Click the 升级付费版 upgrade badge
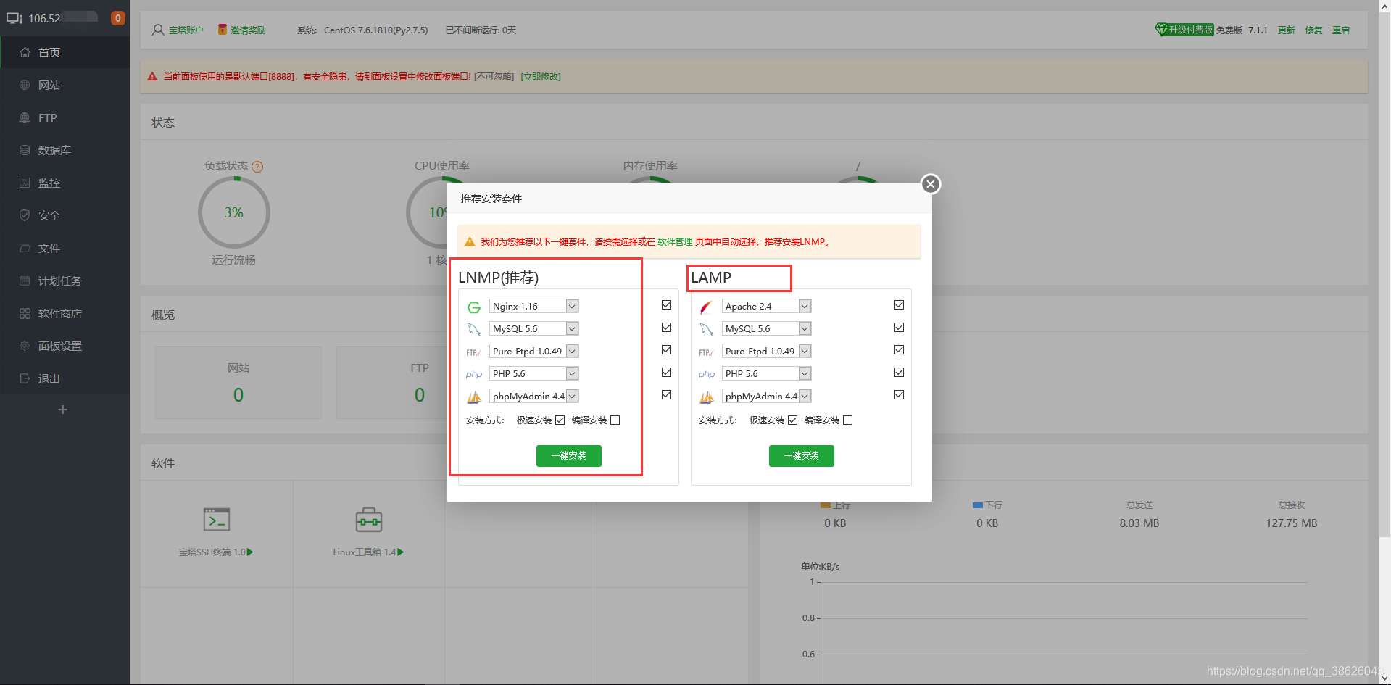Viewport: 1391px width, 685px height. pos(1184,30)
